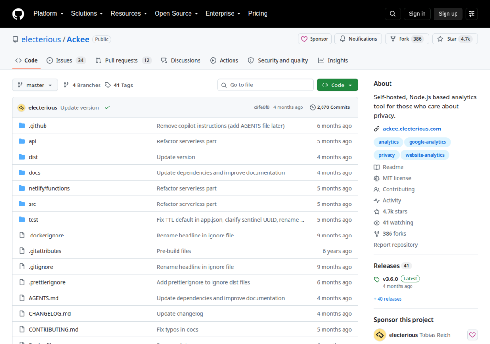Open the master branch selector dropdown
The image size is (490, 344).
point(35,85)
